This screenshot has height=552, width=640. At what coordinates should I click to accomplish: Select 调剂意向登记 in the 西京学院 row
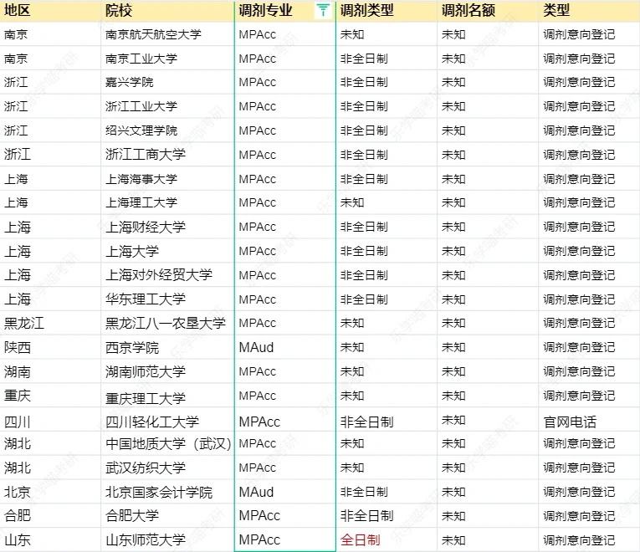579,348
